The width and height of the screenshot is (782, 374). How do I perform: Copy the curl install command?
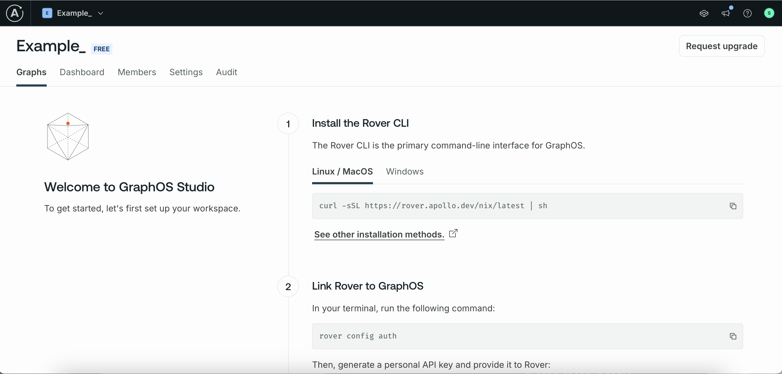click(x=733, y=206)
